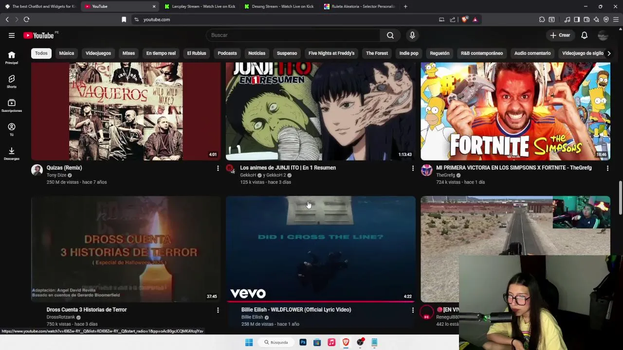Open options for Dross Cuenta 3 Historias
The width and height of the screenshot is (623, 350).
coord(218,310)
